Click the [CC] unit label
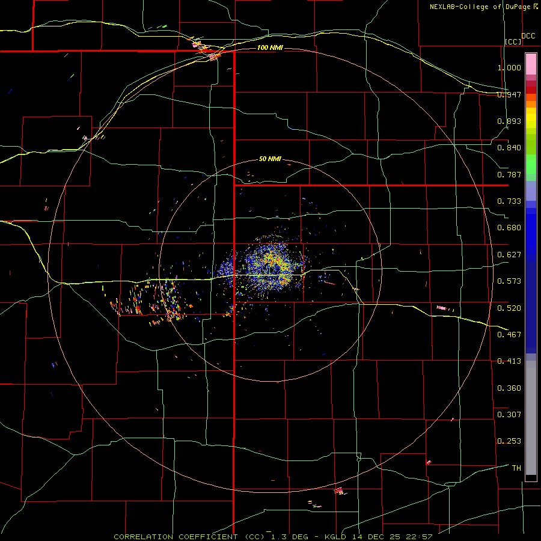The image size is (541, 541). pos(513,41)
